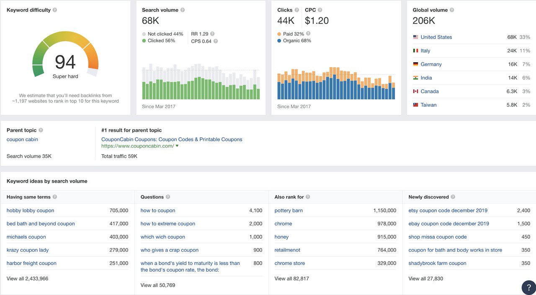
Task: Click View all 50,769 under Questions
Action: pyautogui.click(x=158, y=285)
